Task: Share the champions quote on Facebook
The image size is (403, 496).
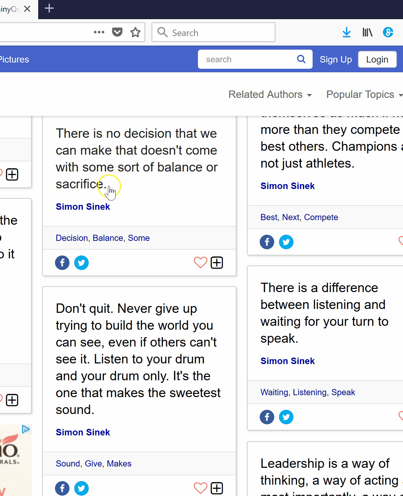Action: [x=267, y=242]
